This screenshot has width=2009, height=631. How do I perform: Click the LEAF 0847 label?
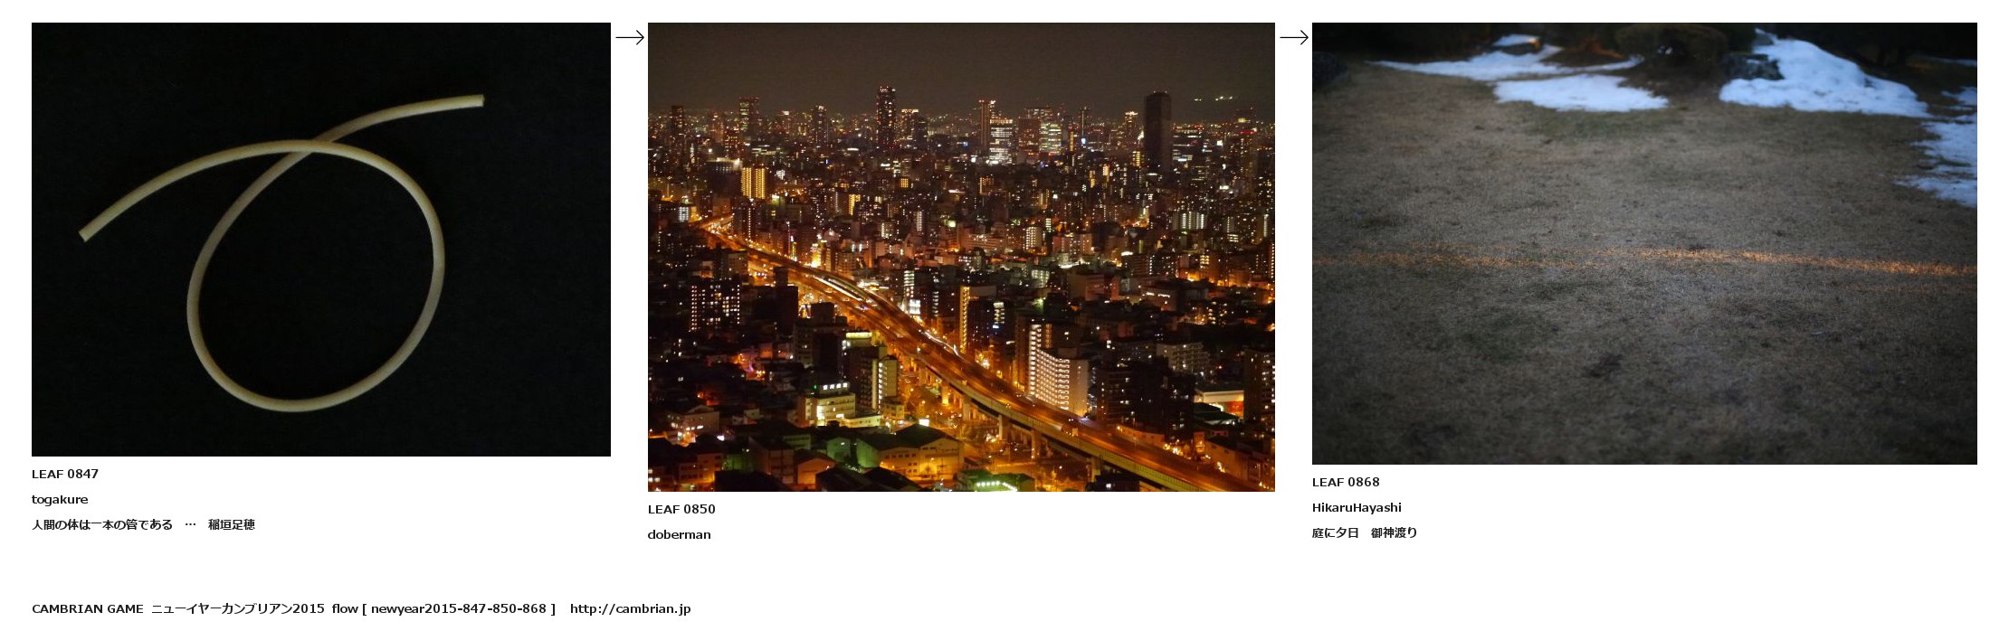(65, 474)
